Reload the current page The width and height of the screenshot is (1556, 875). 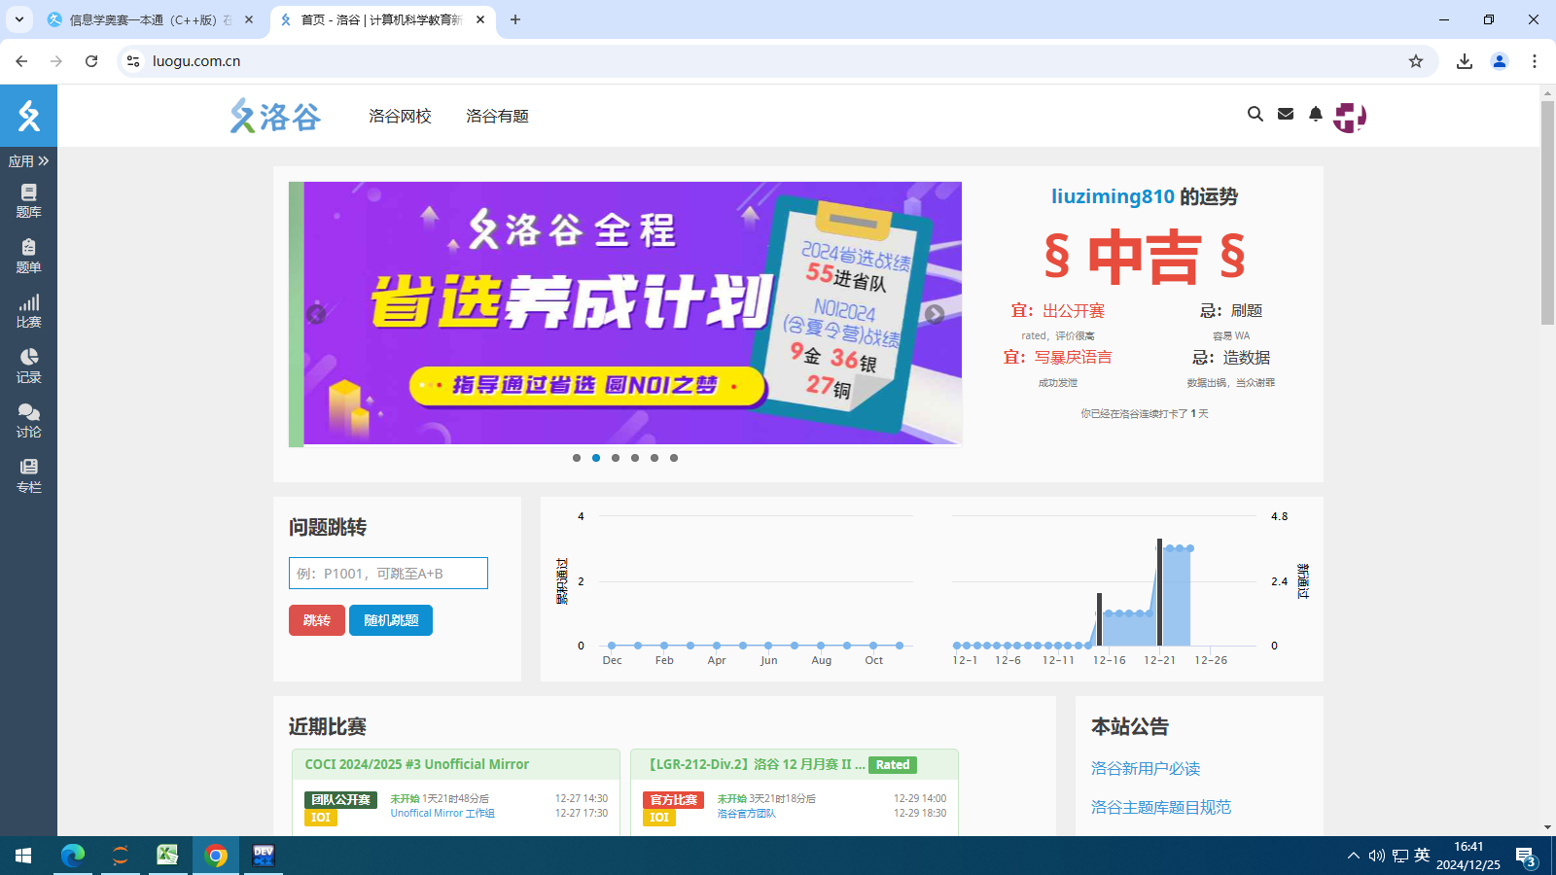pyautogui.click(x=91, y=61)
